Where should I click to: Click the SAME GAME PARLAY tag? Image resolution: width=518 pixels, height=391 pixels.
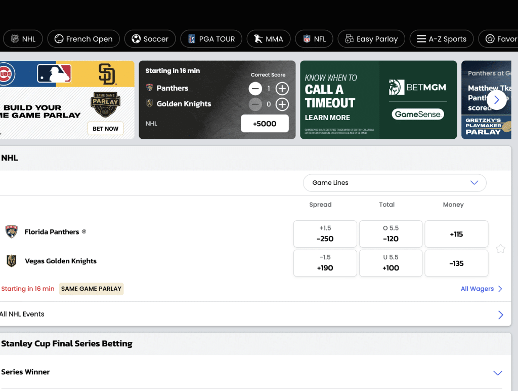91,289
